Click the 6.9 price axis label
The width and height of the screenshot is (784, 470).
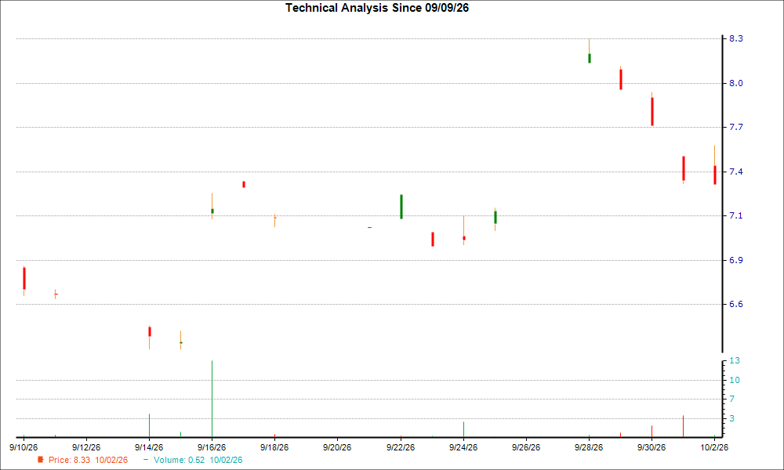click(x=735, y=260)
